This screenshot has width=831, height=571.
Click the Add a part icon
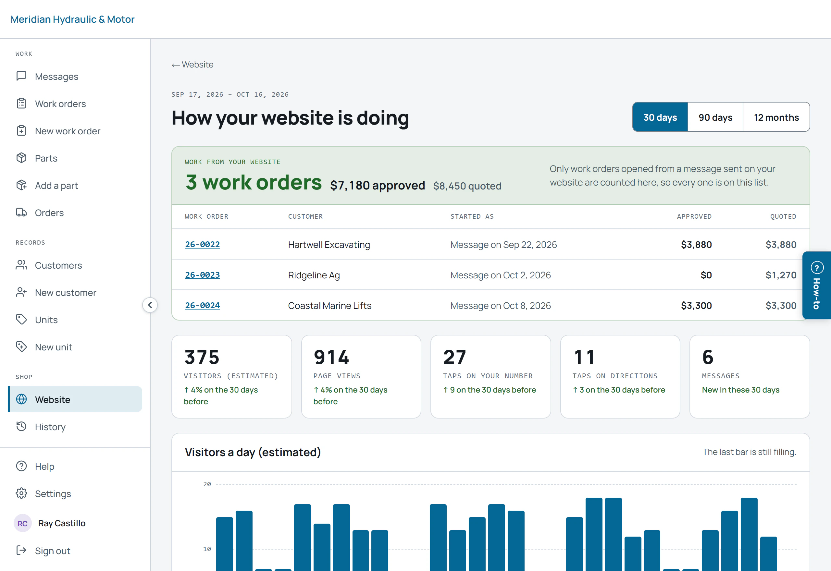pyautogui.click(x=21, y=185)
